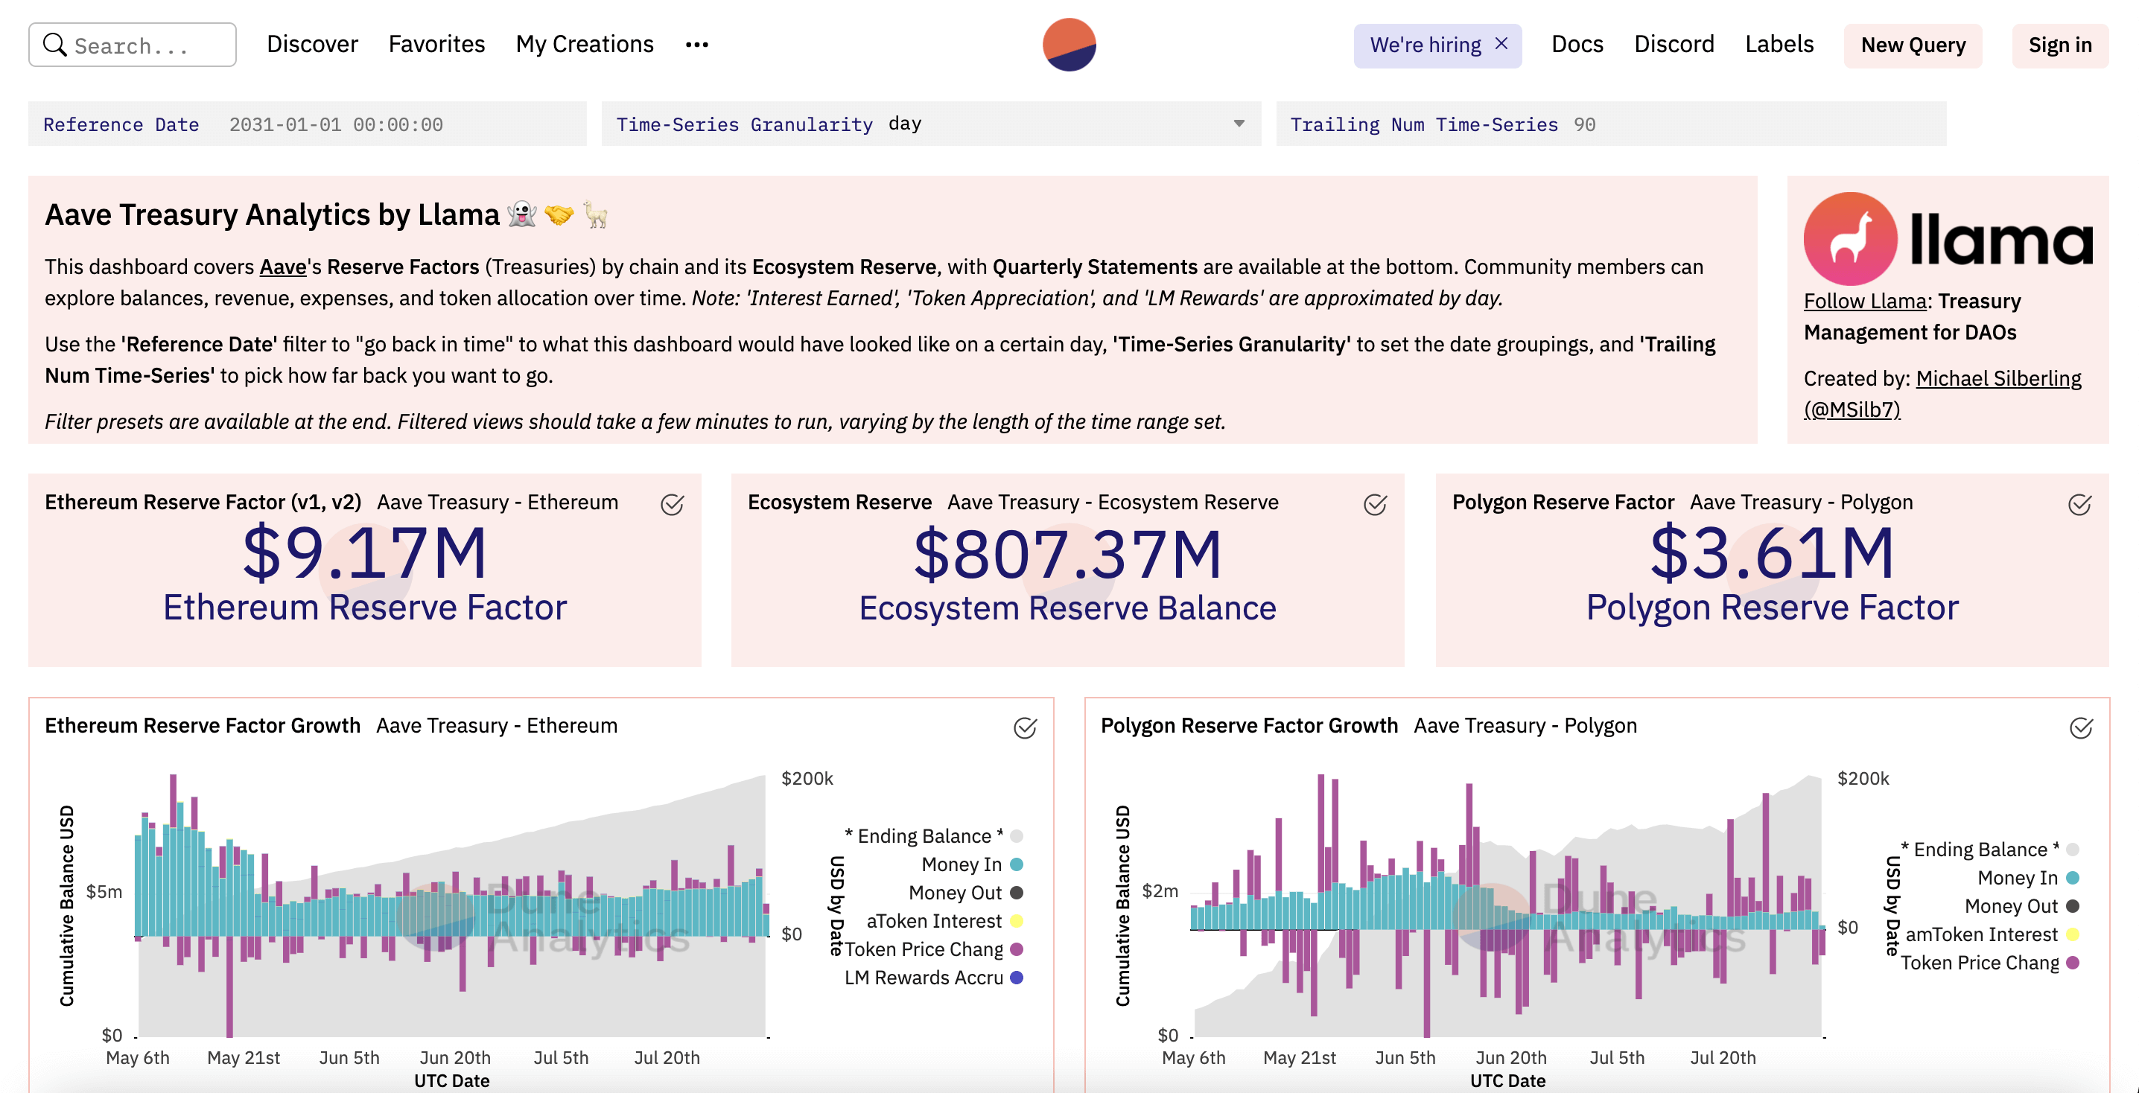The width and height of the screenshot is (2139, 1093).
Task: Open Aave Treasury - Ecosystem Reserve query link
Action: click(x=1113, y=502)
